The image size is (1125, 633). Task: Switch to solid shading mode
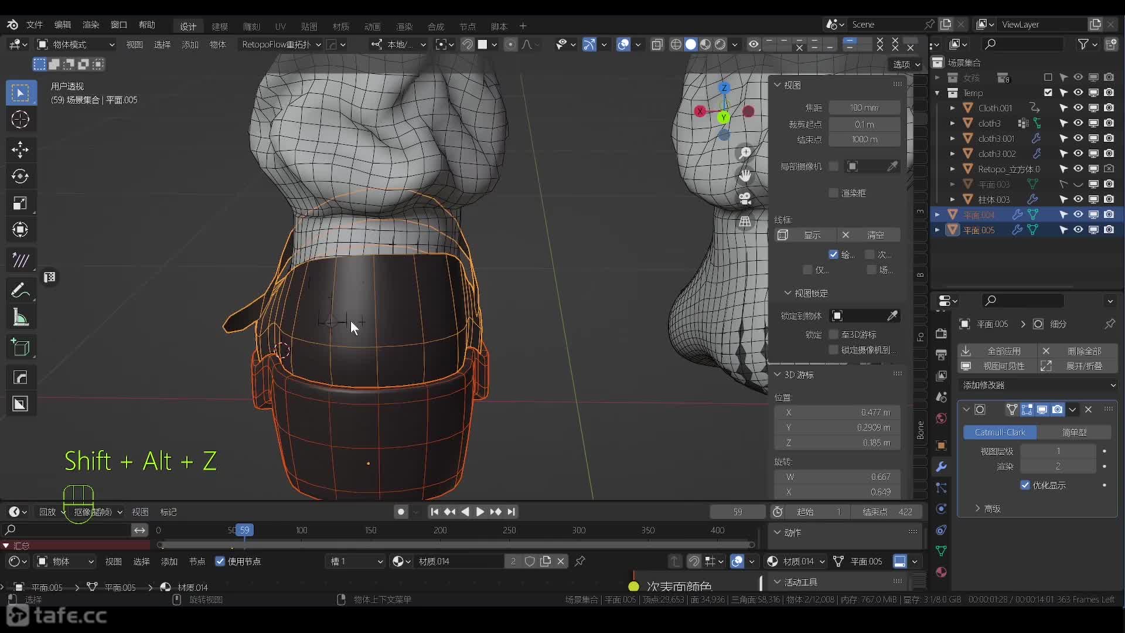691,45
